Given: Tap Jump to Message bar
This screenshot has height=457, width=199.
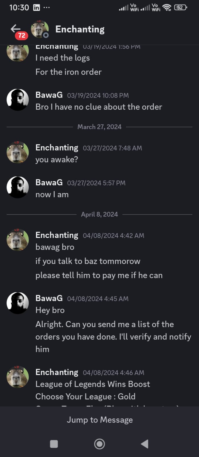Looking at the screenshot, I should click(x=99, y=420).
